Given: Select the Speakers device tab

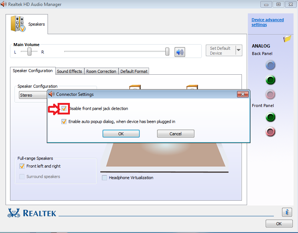Looking at the screenshot, I should coord(27,24).
